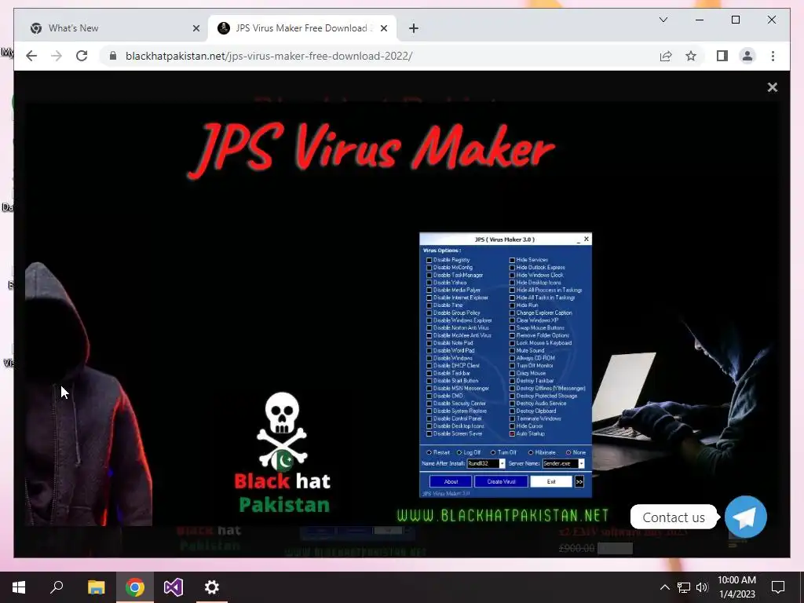
Task: Open Windows taskbar search
Action: point(57,587)
